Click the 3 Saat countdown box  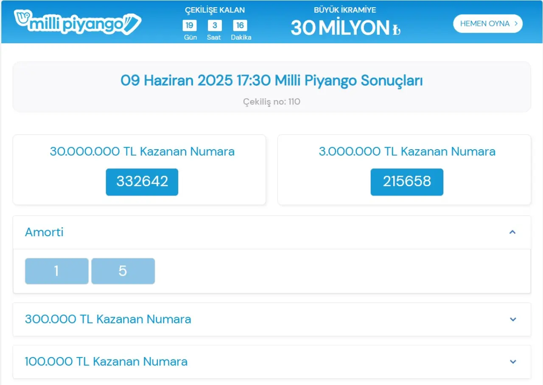215,25
